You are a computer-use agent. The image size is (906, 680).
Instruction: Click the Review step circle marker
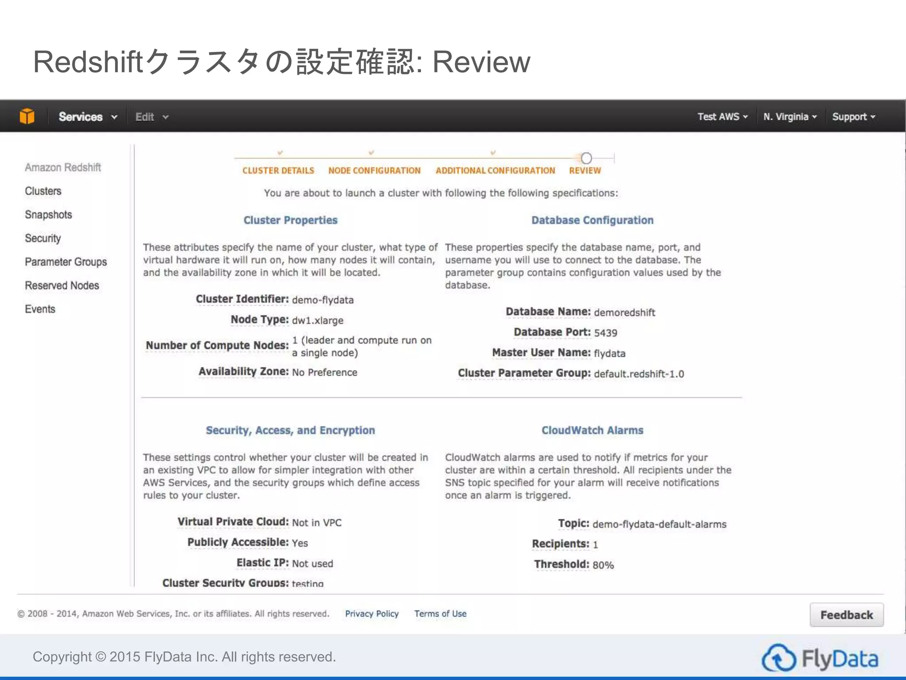pos(587,158)
